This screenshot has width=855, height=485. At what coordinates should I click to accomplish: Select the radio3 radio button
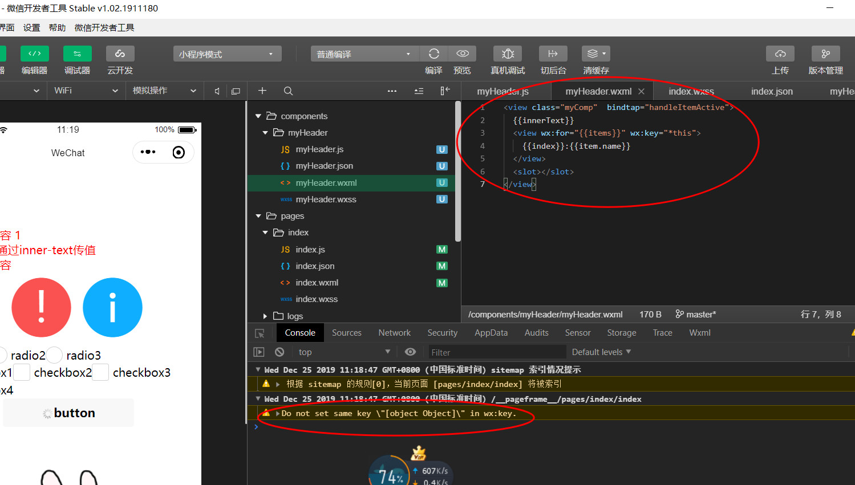coord(54,355)
